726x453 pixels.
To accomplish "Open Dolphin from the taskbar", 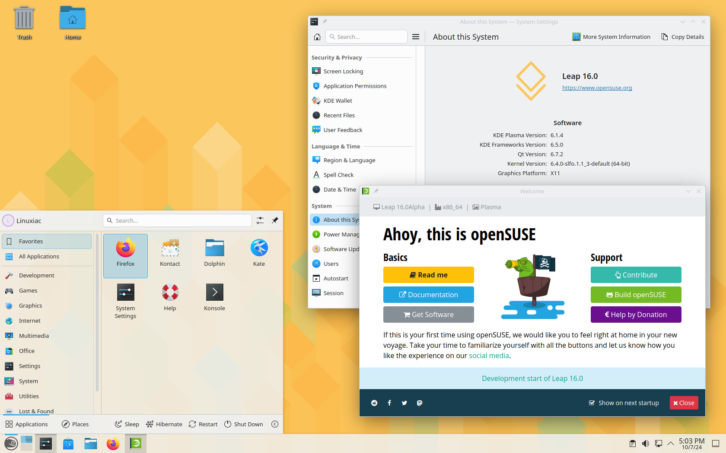I will pyautogui.click(x=91, y=444).
